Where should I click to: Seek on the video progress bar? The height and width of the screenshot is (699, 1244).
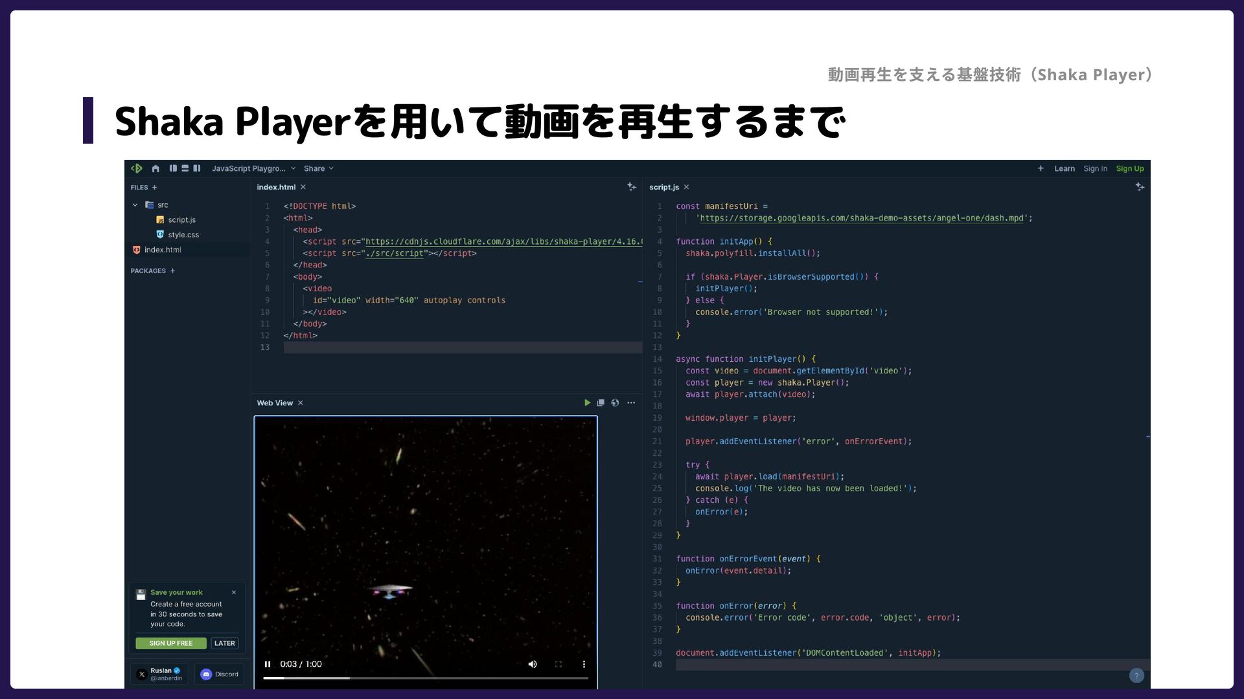[426, 678]
